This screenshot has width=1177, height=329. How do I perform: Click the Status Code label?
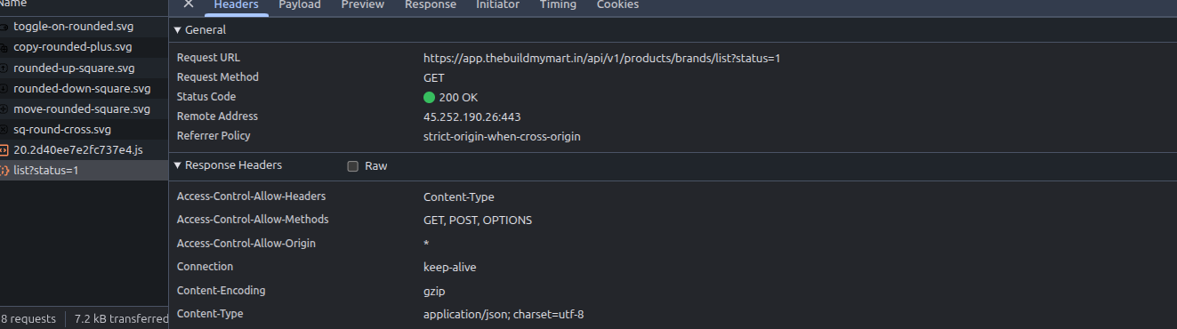[x=206, y=97]
